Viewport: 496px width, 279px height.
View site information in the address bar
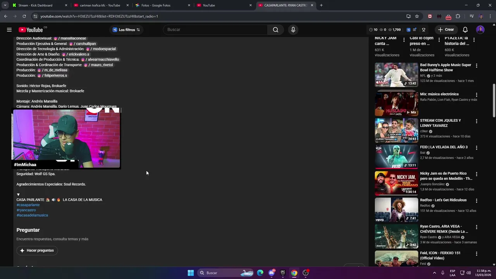[x=35, y=16]
